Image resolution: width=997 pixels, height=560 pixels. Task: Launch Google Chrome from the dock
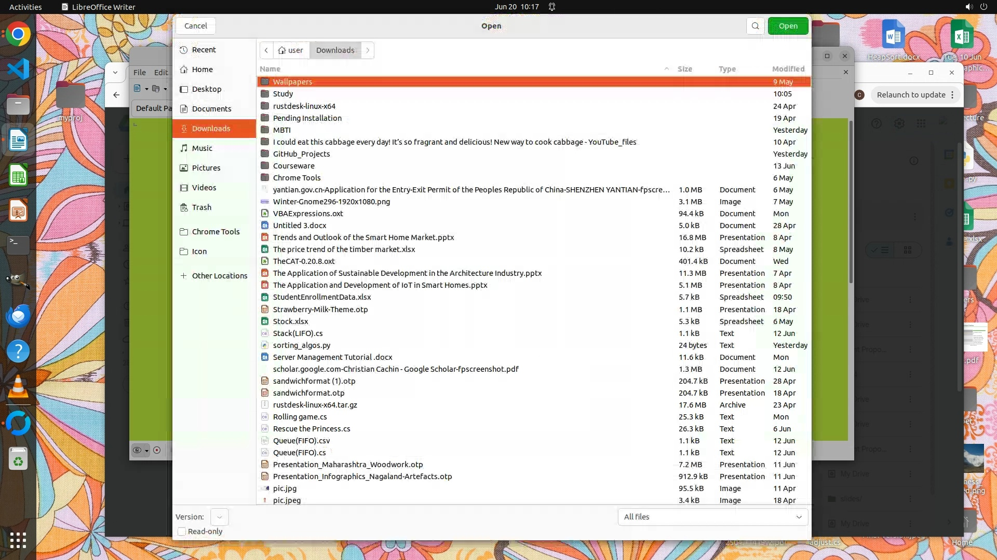[x=18, y=35]
